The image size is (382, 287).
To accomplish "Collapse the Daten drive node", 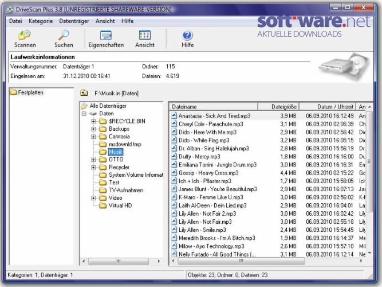I will (84, 114).
